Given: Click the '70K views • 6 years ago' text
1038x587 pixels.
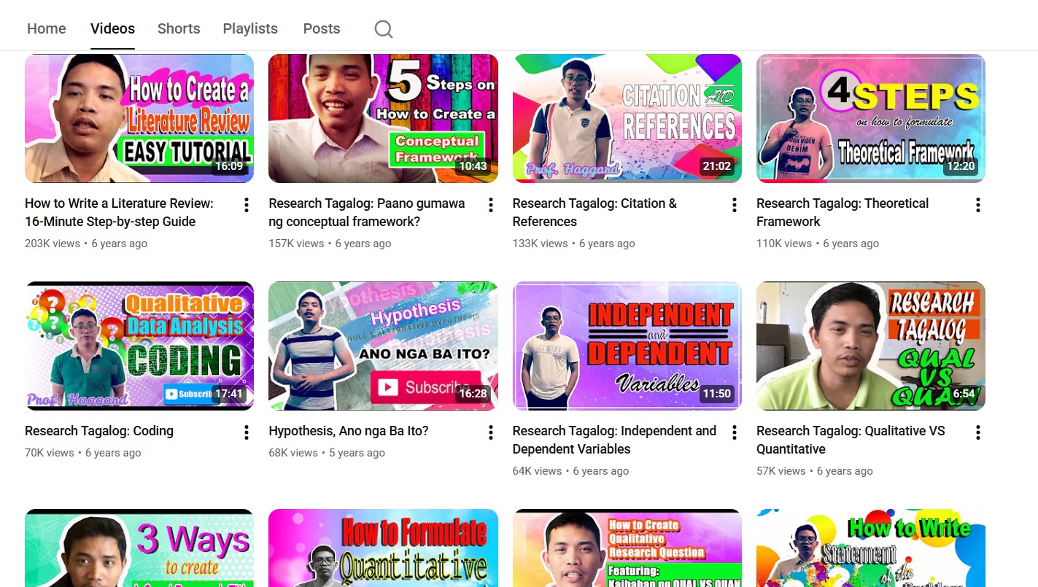Looking at the screenshot, I should [83, 453].
